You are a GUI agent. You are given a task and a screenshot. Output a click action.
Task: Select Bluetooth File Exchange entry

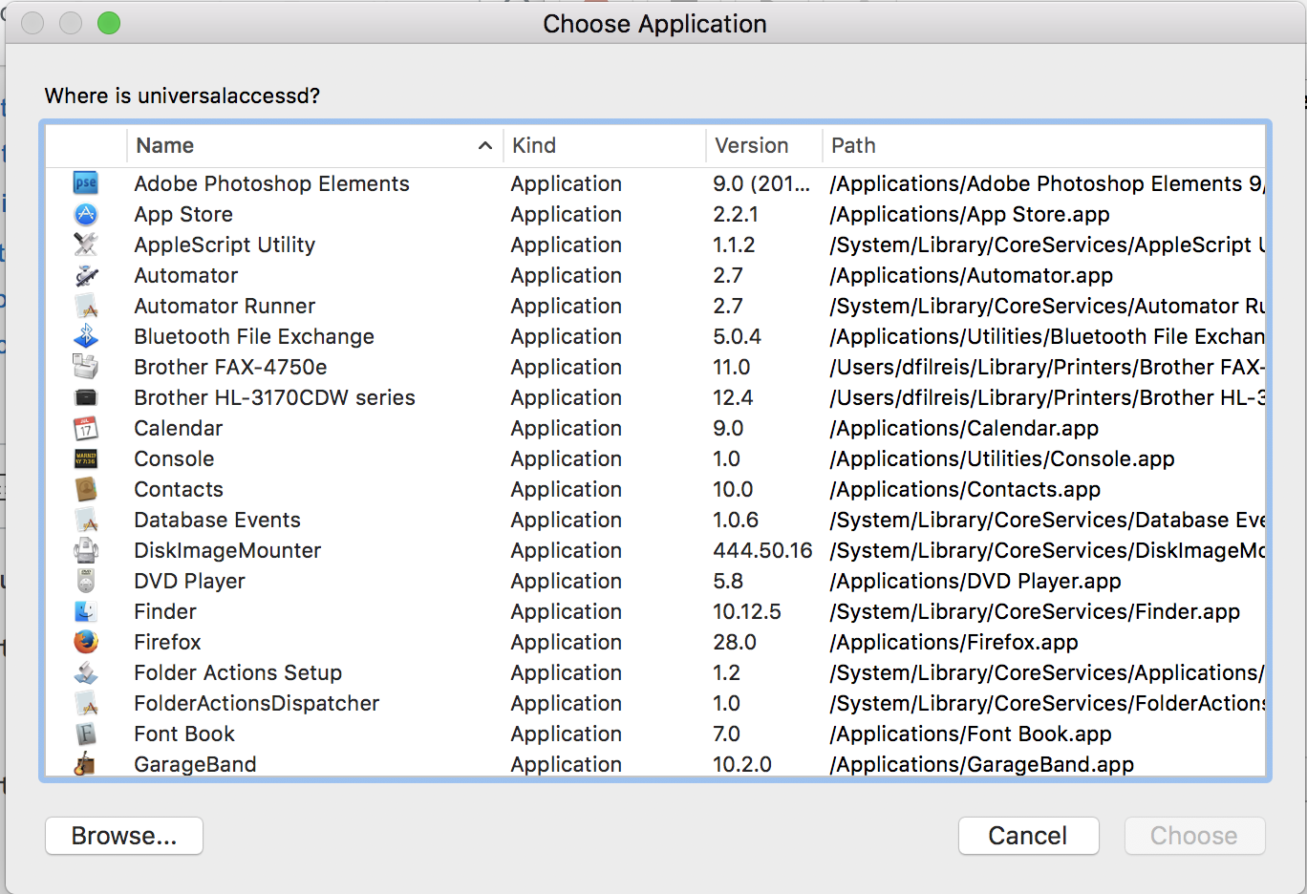[x=254, y=336]
